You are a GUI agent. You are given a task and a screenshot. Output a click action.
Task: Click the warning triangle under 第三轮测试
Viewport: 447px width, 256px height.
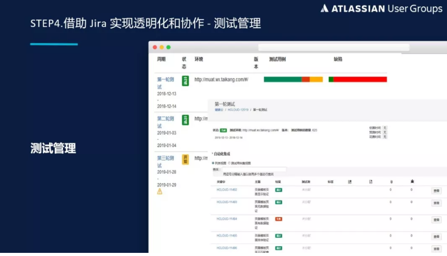[x=160, y=192]
